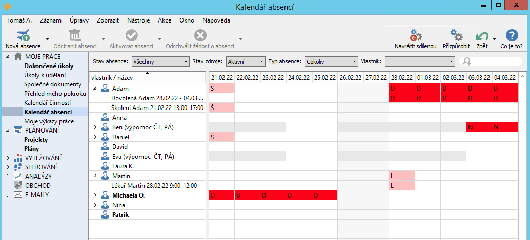Image resolution: width=530 pixels, height=240 pixels.
Task: Open the Přizpůsobit gears icon
Action: pos(456,35)
